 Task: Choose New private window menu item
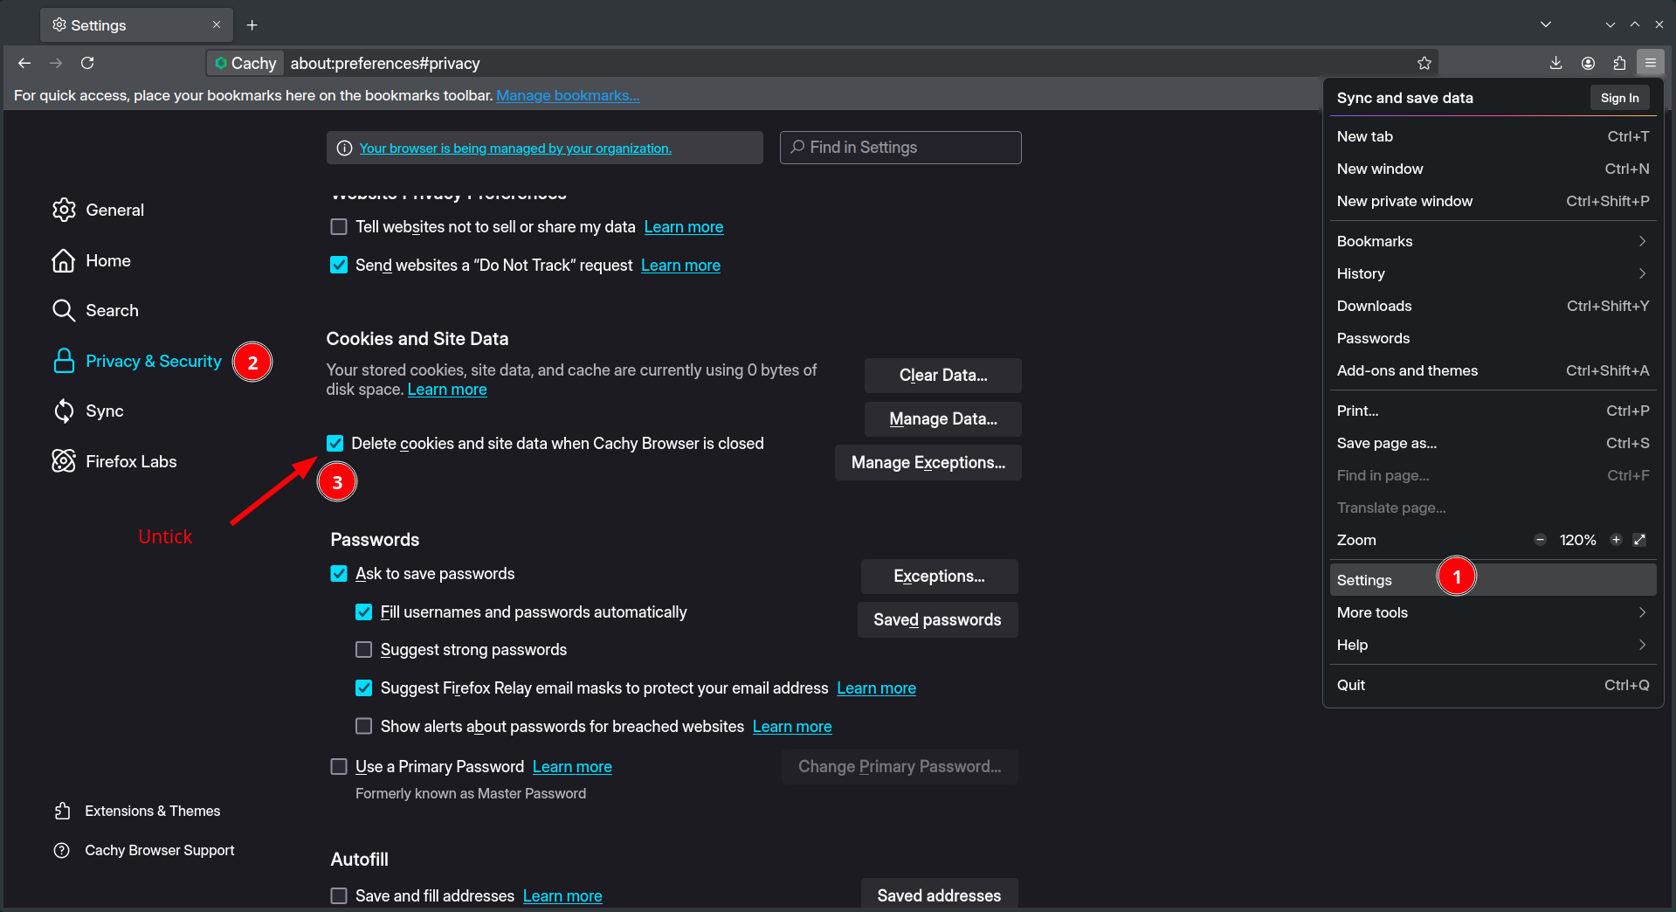pyautogui.click(x=1404, y=201)
